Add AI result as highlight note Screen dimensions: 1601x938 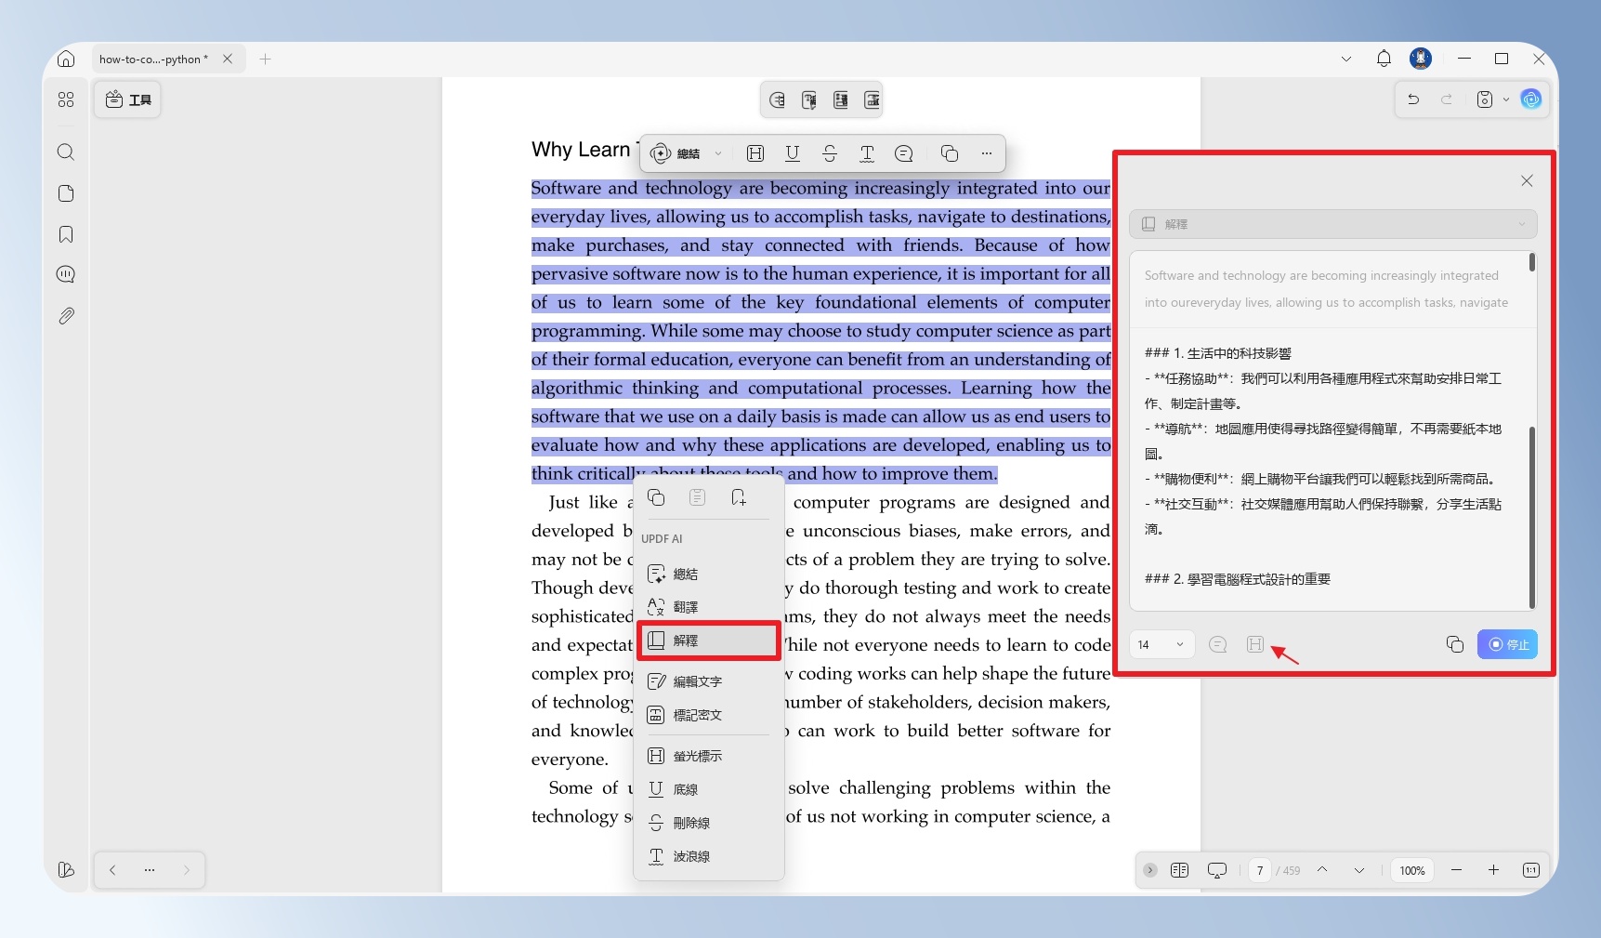pyautogui.click(x=1255, y=644)
